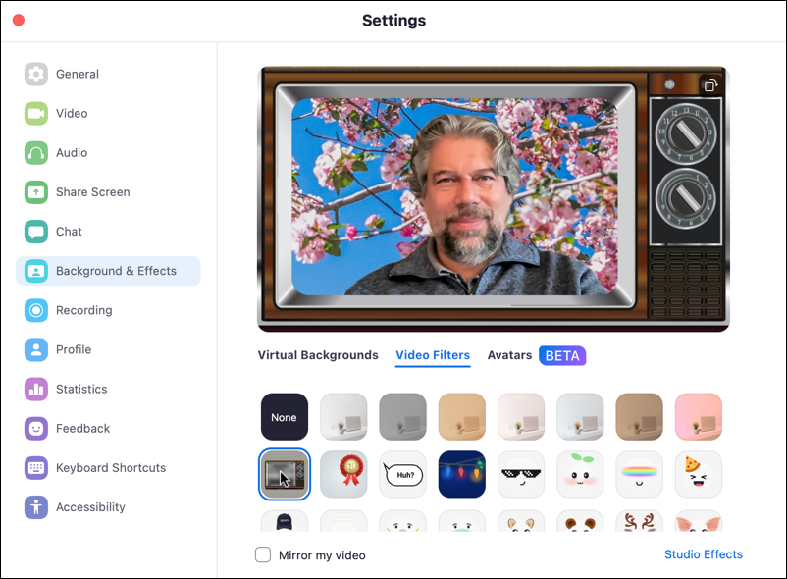Choose the string lights filter
This screenshot has width=787, height=579.
coord(461,474)
